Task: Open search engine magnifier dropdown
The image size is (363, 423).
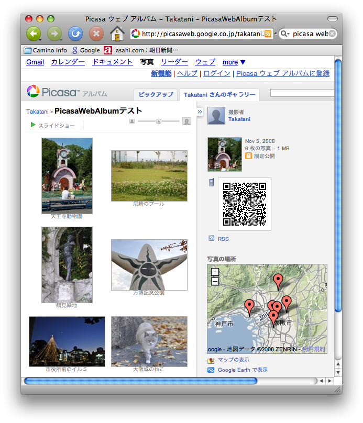Action: point(285,34)
